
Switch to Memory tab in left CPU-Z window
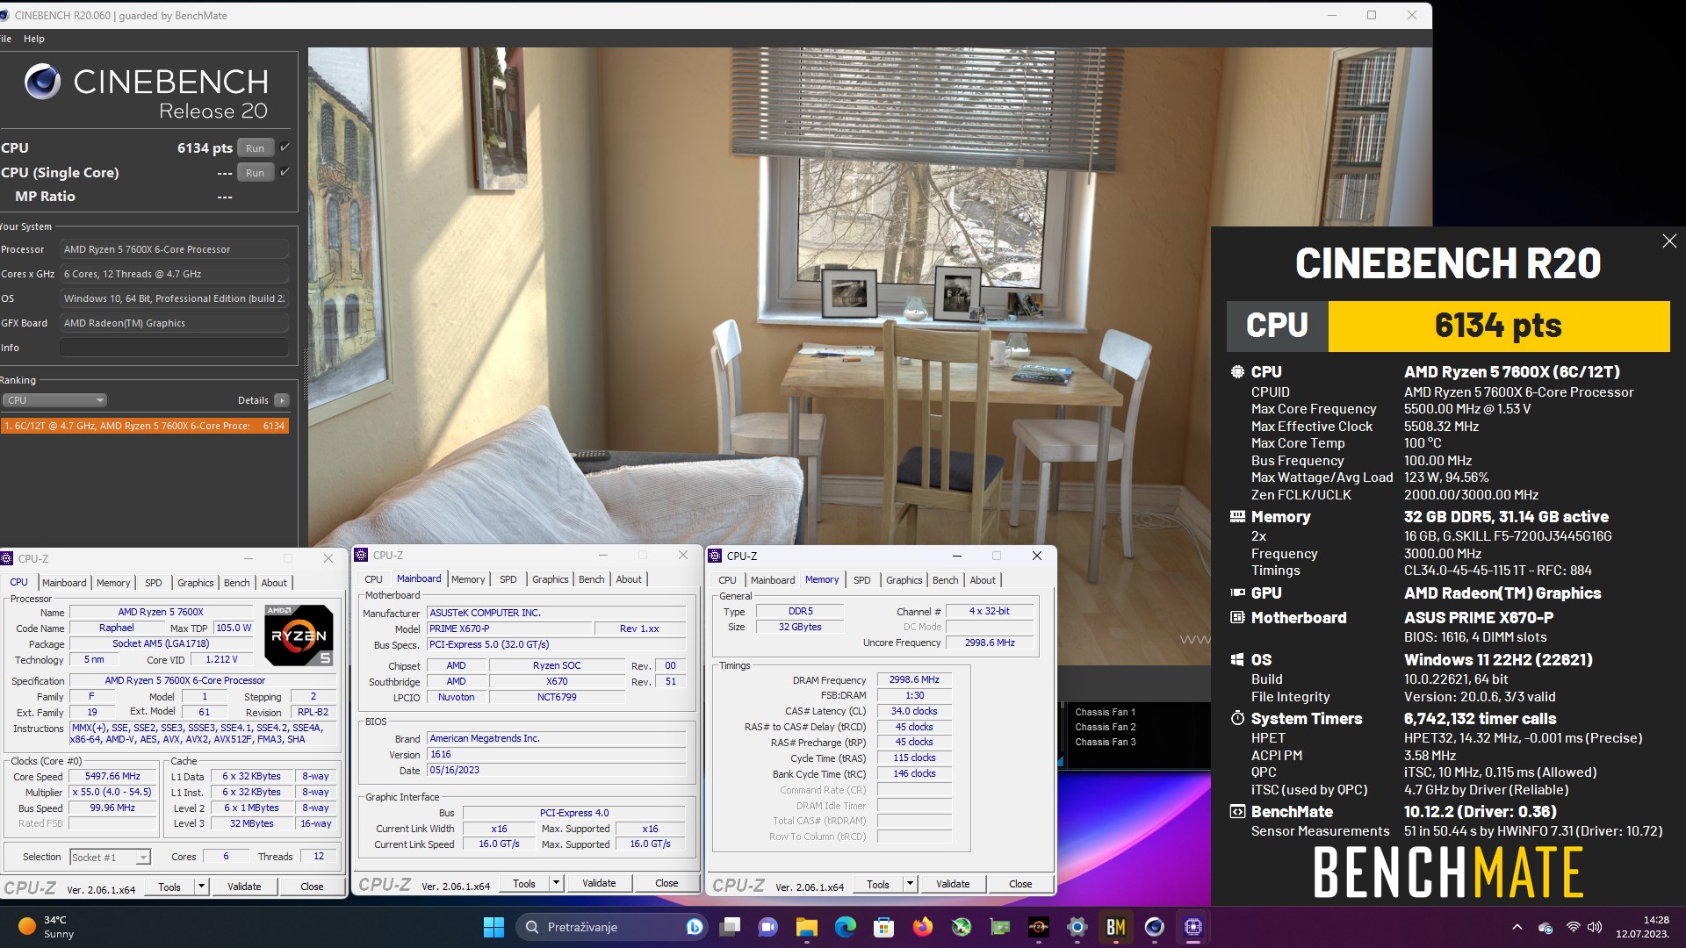click(113, 583)
